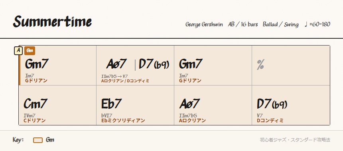This screenshot has width=343, height=151.
Task: Click the tempo marking 60-180
Action: [x=317, y=24]
